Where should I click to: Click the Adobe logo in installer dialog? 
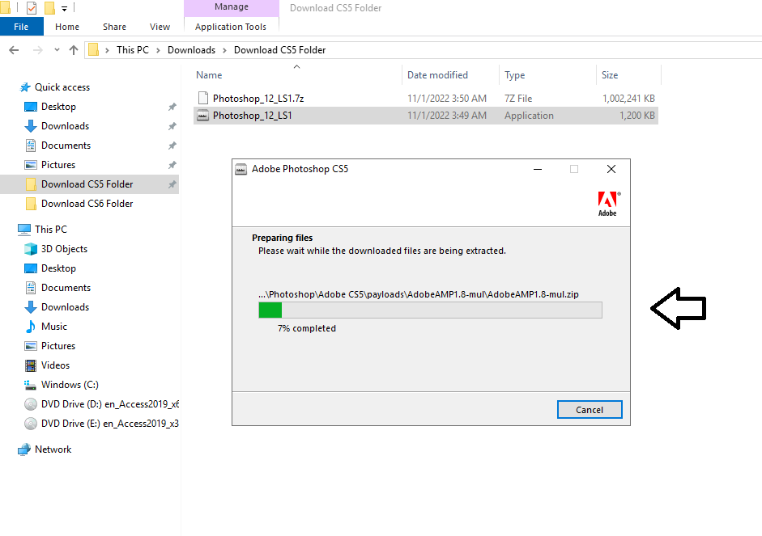(x=607, y=204)
